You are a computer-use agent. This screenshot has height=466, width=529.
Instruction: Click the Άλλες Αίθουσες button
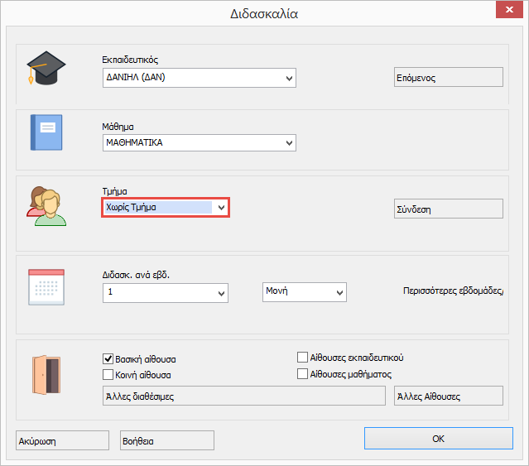coord(448,396)
